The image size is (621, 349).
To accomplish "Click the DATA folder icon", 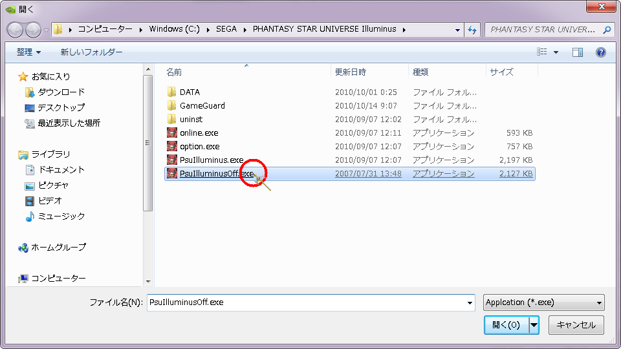I will pyautogui.click(x=171, y=92).
